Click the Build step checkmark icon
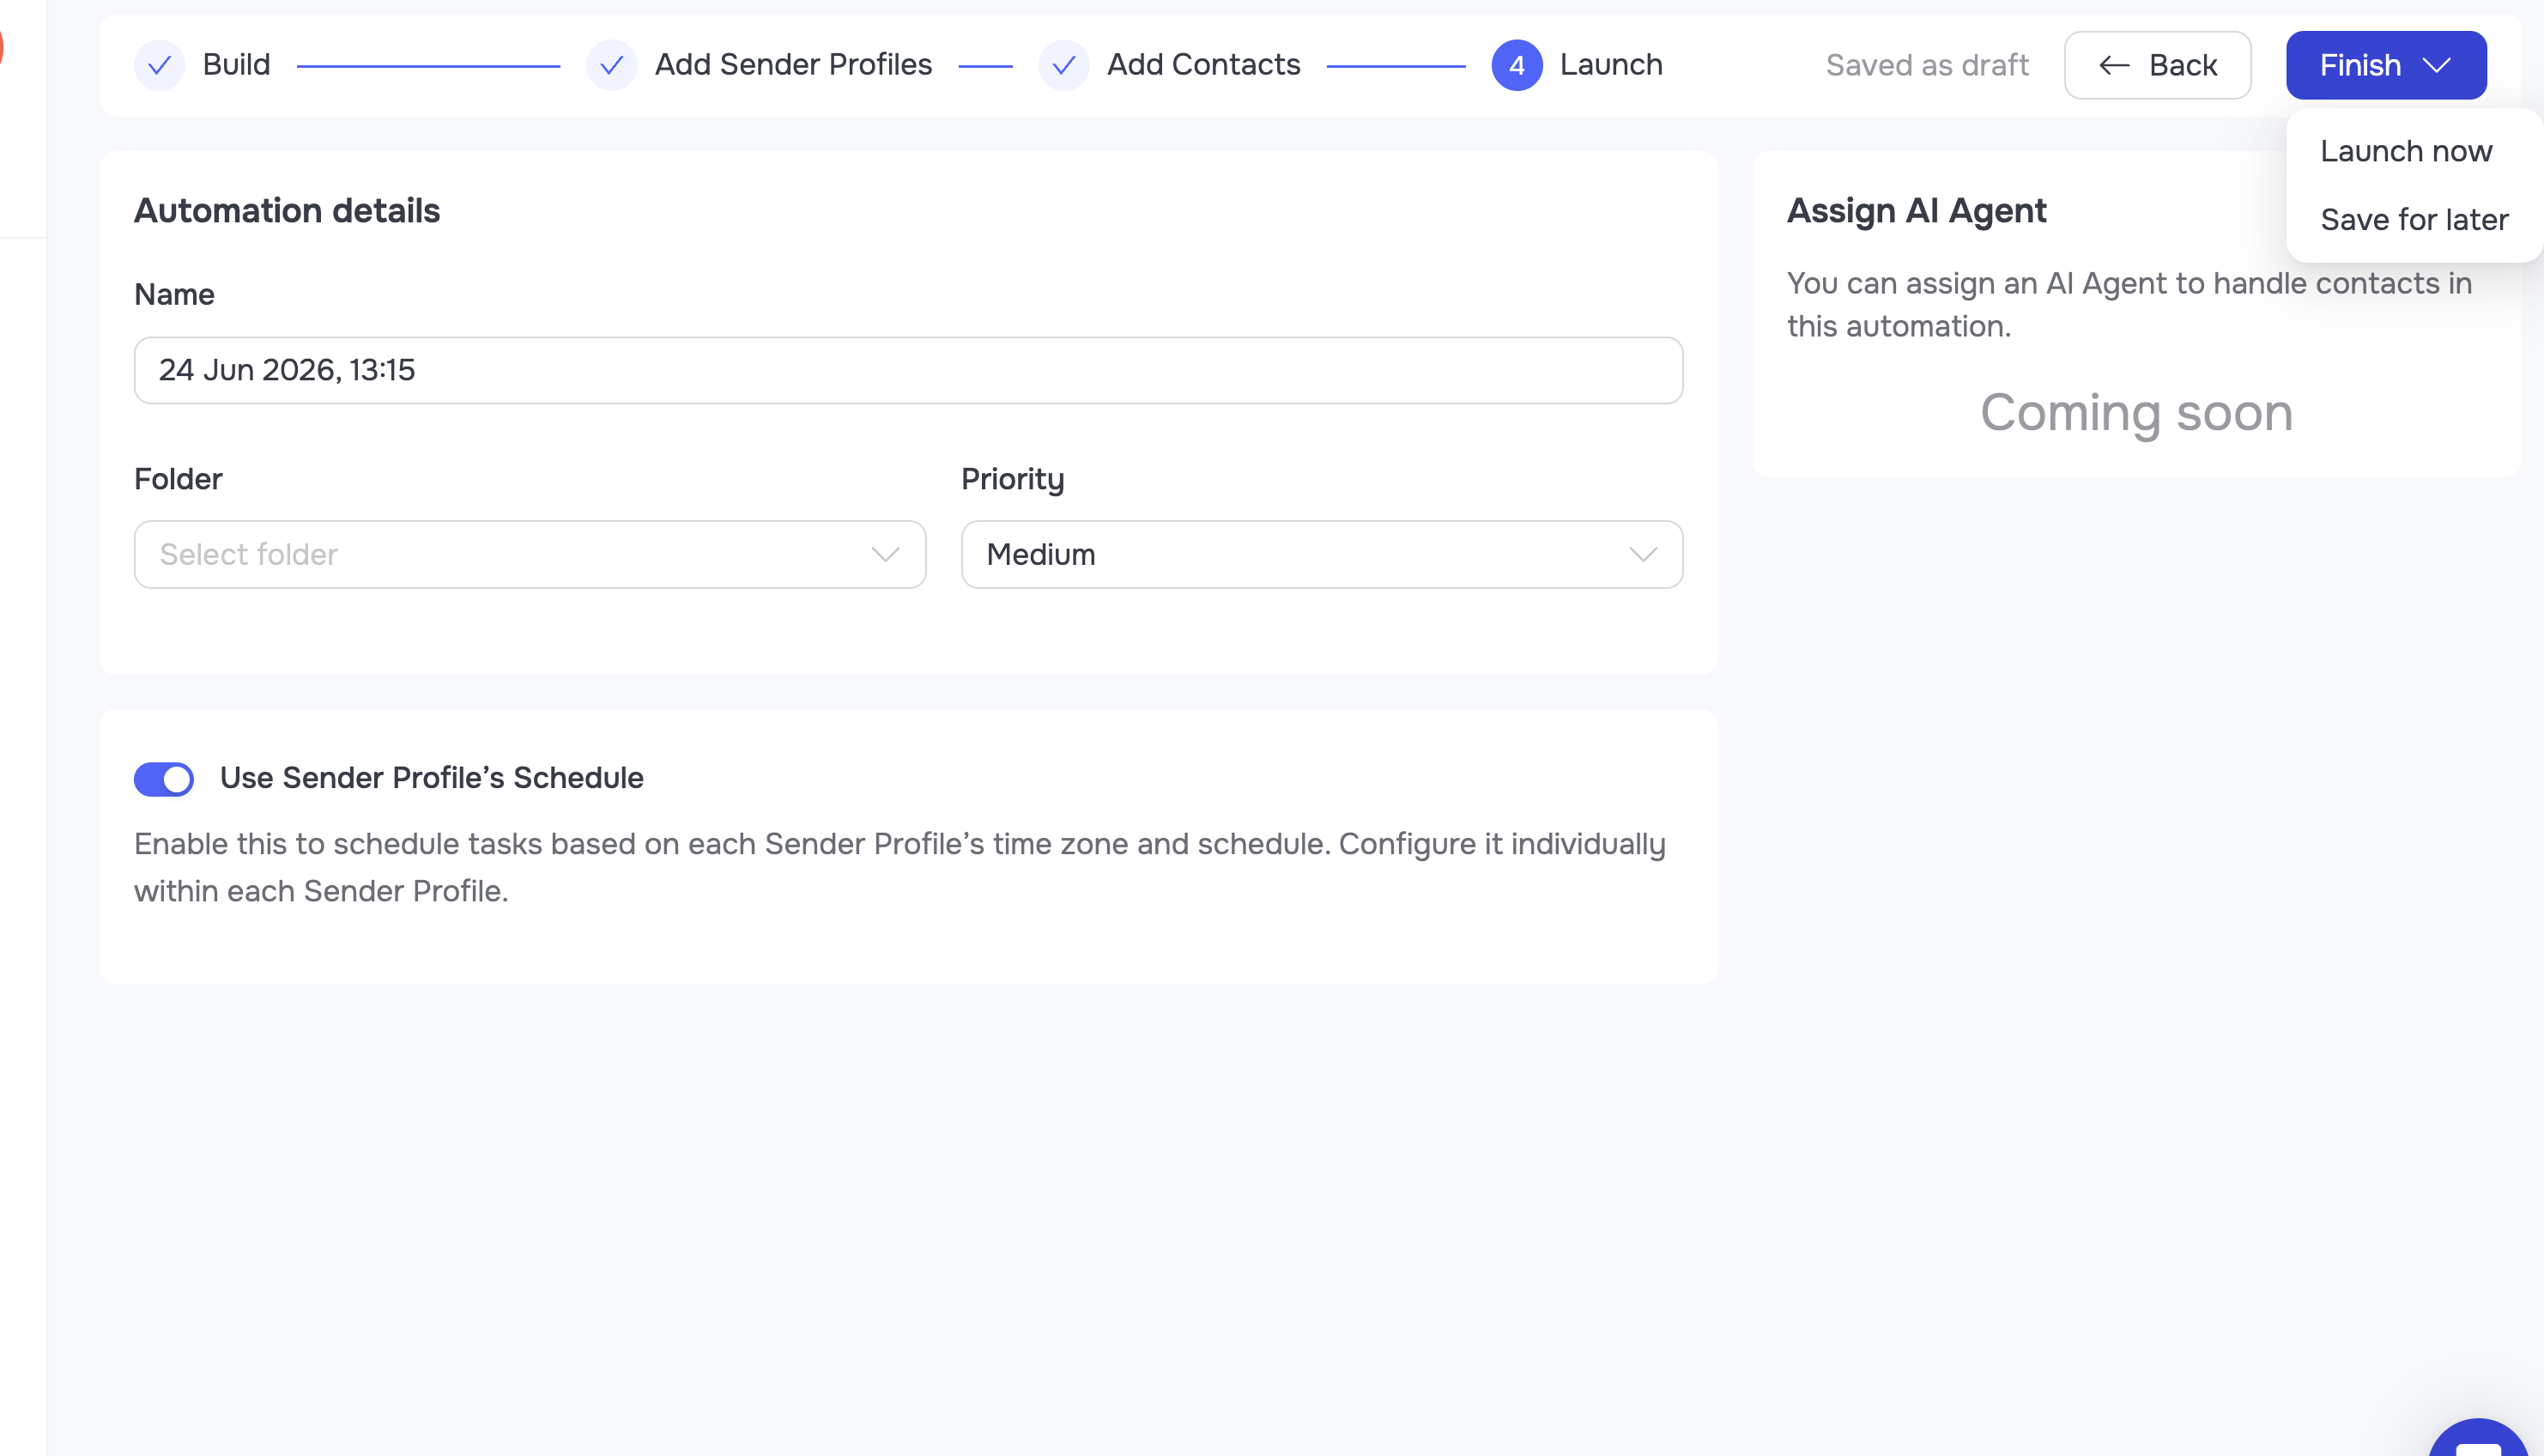This screenshot has height=1456, width=2544. click(x=159, y=65)
